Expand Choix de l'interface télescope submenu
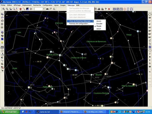This screenshot has height=114, width=152. coord(80,21)
